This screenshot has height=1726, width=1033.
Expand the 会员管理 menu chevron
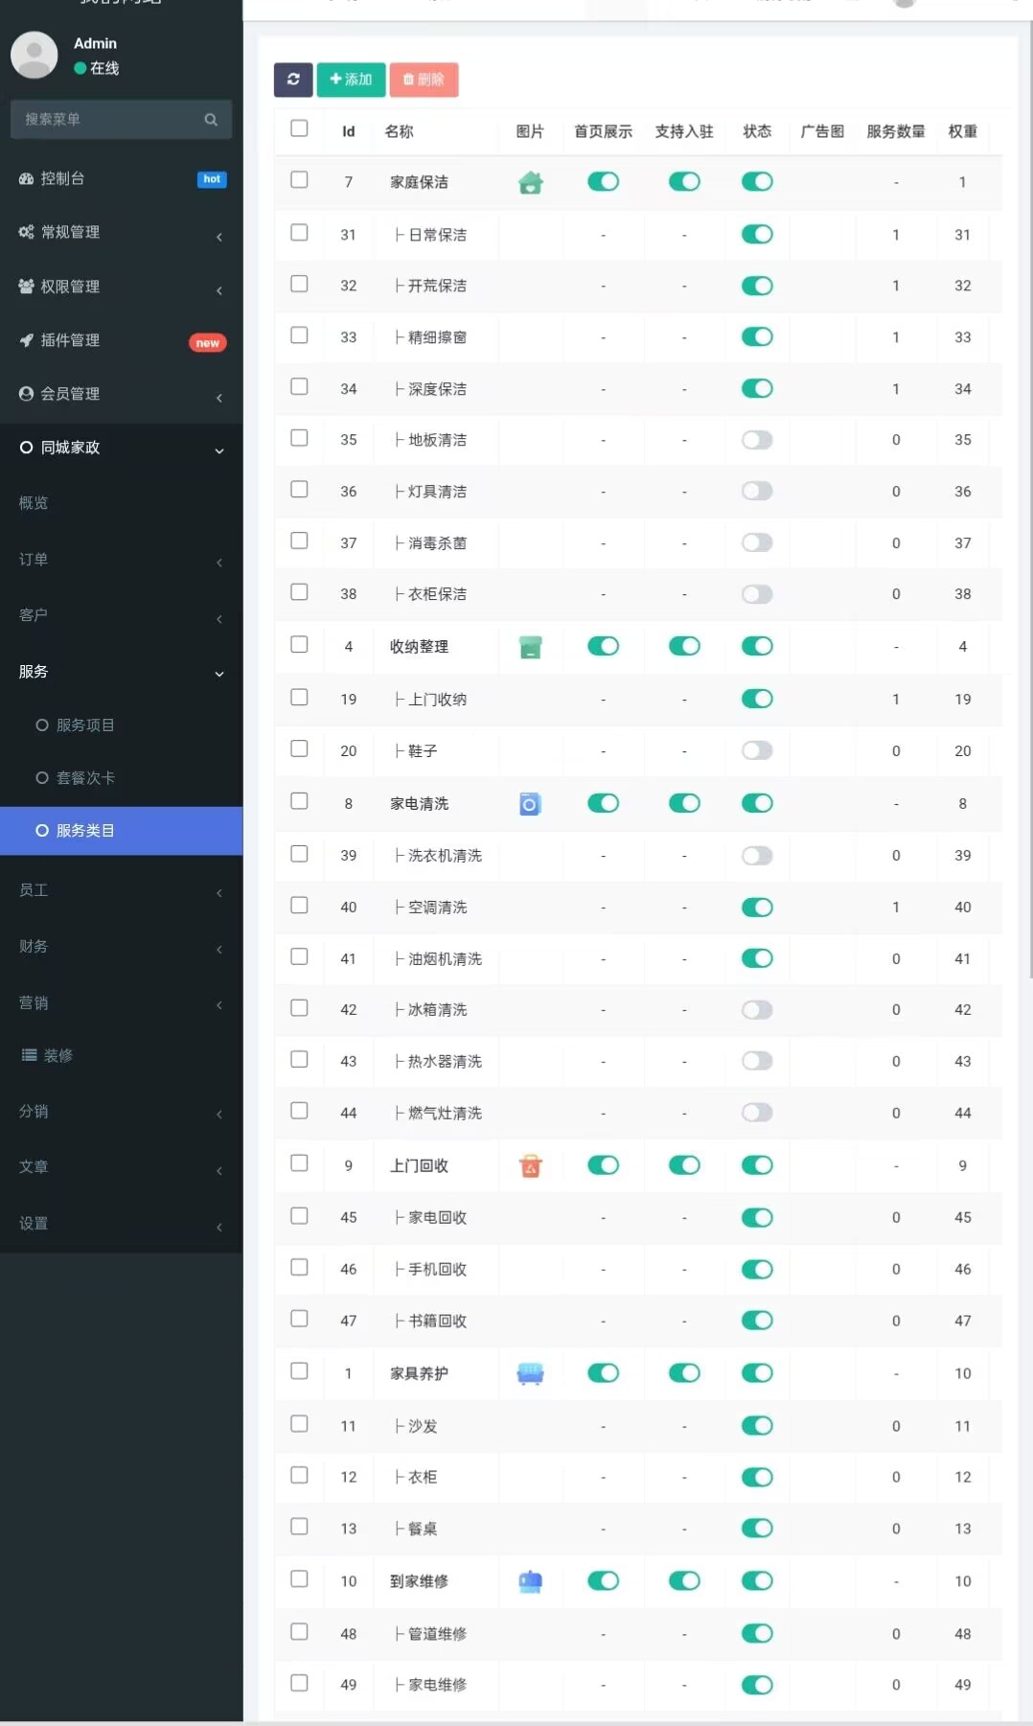(219, 398)
